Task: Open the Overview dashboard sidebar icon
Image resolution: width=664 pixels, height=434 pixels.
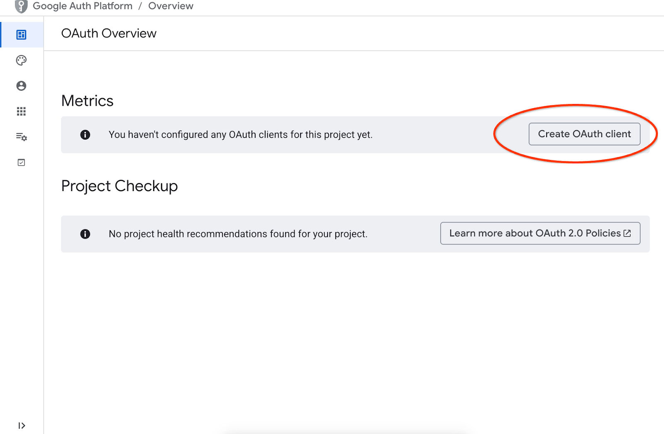Action: [21, 35]
